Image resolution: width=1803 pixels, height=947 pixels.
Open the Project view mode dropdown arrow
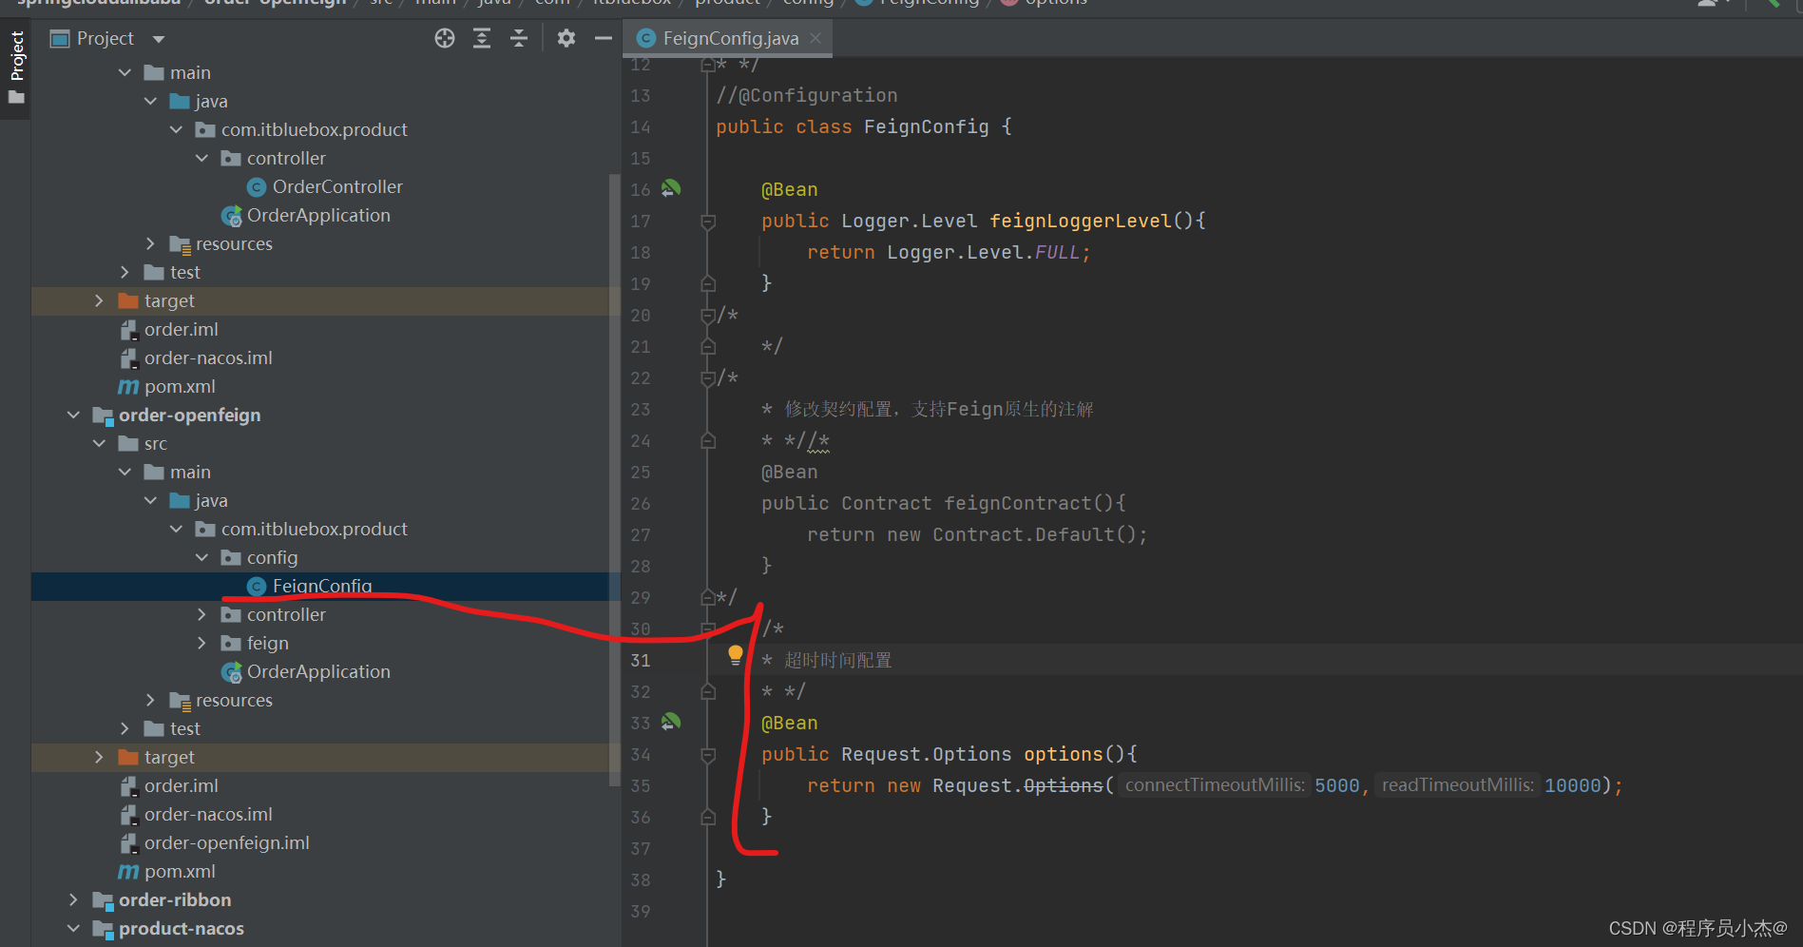click(159, 39)
